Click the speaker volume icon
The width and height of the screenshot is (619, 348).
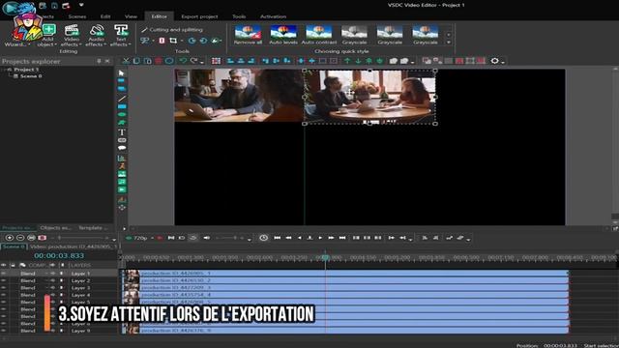coord(206,238)
